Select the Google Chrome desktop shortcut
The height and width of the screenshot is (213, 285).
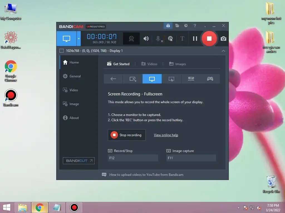click(11, 71)
